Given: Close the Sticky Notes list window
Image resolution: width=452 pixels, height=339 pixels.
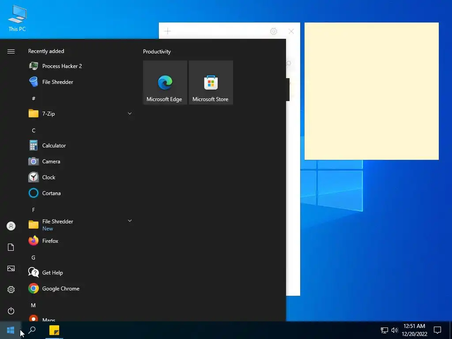Looking at the screenshot, I should coord(291,31).
